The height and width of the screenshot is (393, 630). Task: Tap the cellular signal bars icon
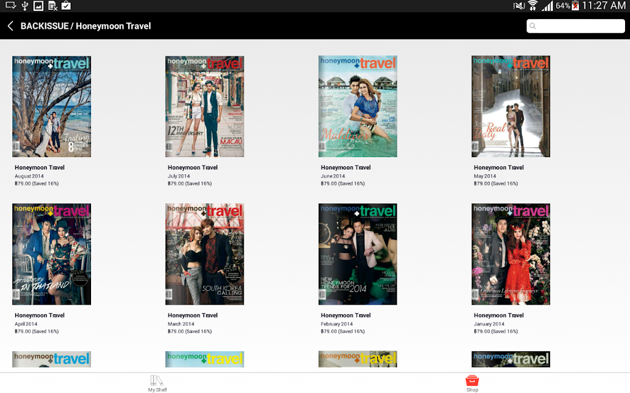click(547, 6)
